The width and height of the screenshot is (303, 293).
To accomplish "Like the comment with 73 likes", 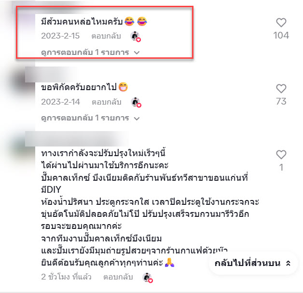I will 281,89.
